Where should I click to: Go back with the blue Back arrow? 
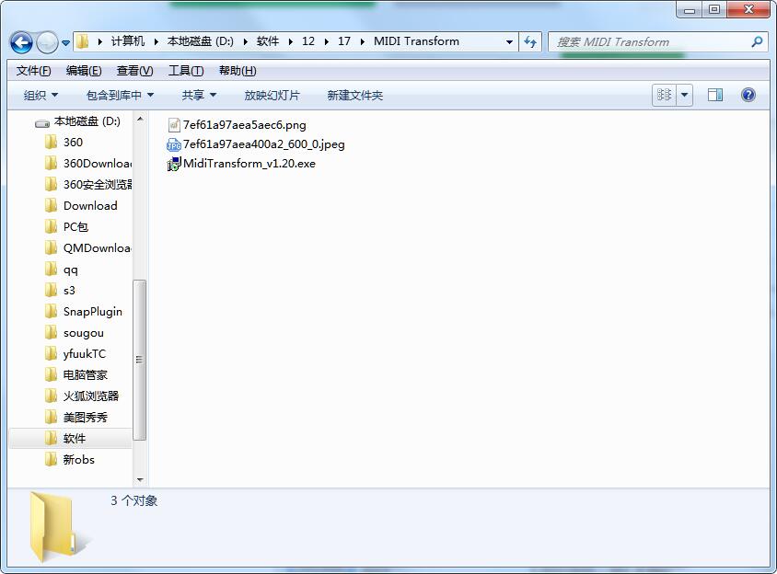[21, 42]
